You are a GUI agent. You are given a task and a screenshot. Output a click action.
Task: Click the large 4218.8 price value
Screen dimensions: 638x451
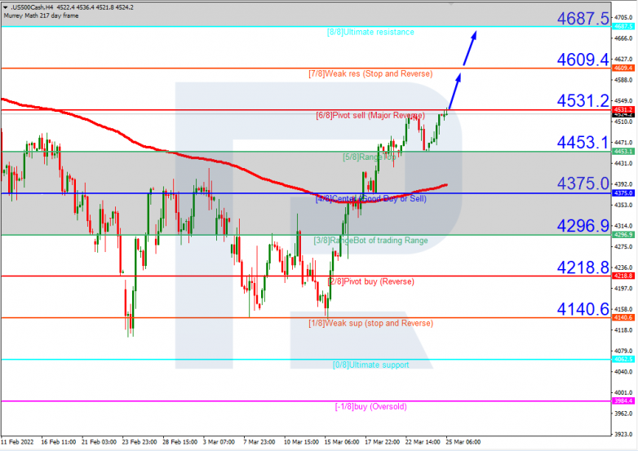point(583,268)
